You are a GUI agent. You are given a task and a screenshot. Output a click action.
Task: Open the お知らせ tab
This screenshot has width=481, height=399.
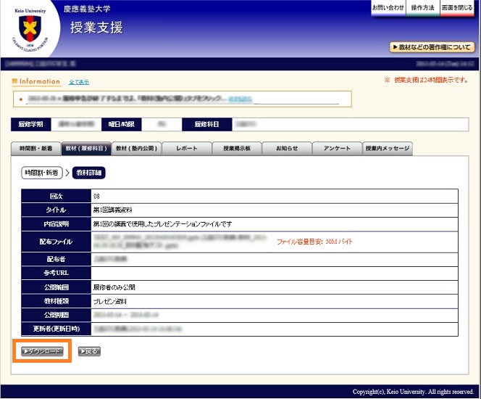coord(286,149)
